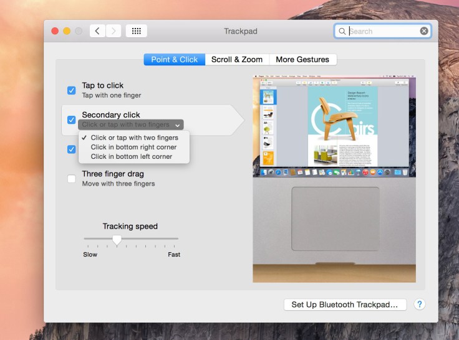
Task: Close the Trackpad window with red button
Action: tap(55, 31)
